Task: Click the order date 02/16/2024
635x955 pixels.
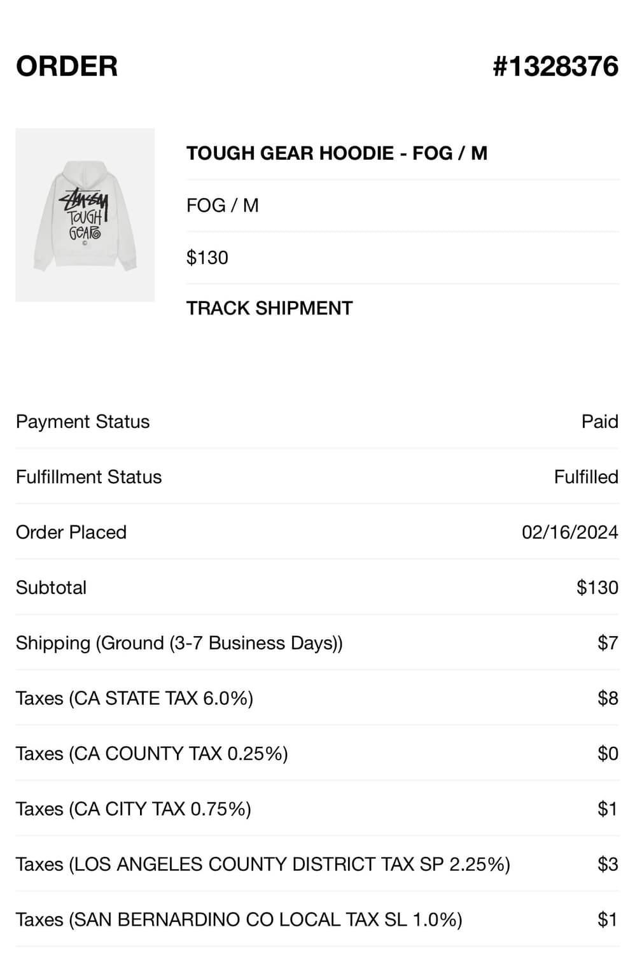Action: tap(569, 532)
